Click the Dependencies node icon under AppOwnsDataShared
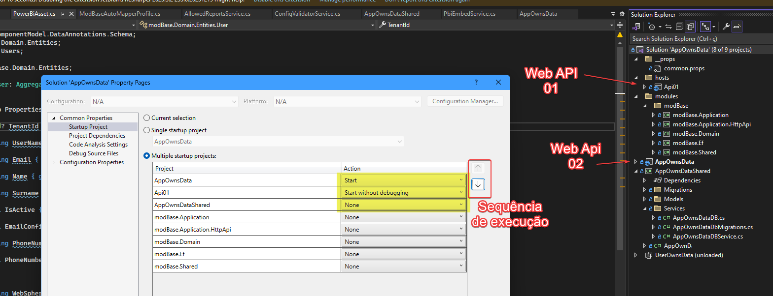Image resolution: width=773 pixels, height=296 pixels. 658,180
